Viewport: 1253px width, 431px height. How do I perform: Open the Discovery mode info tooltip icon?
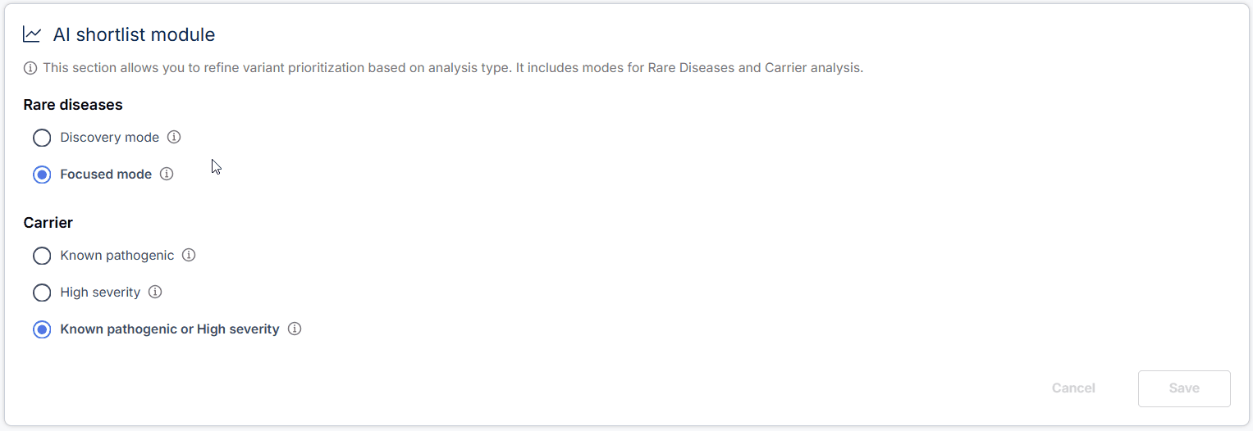tap(174, 137)
